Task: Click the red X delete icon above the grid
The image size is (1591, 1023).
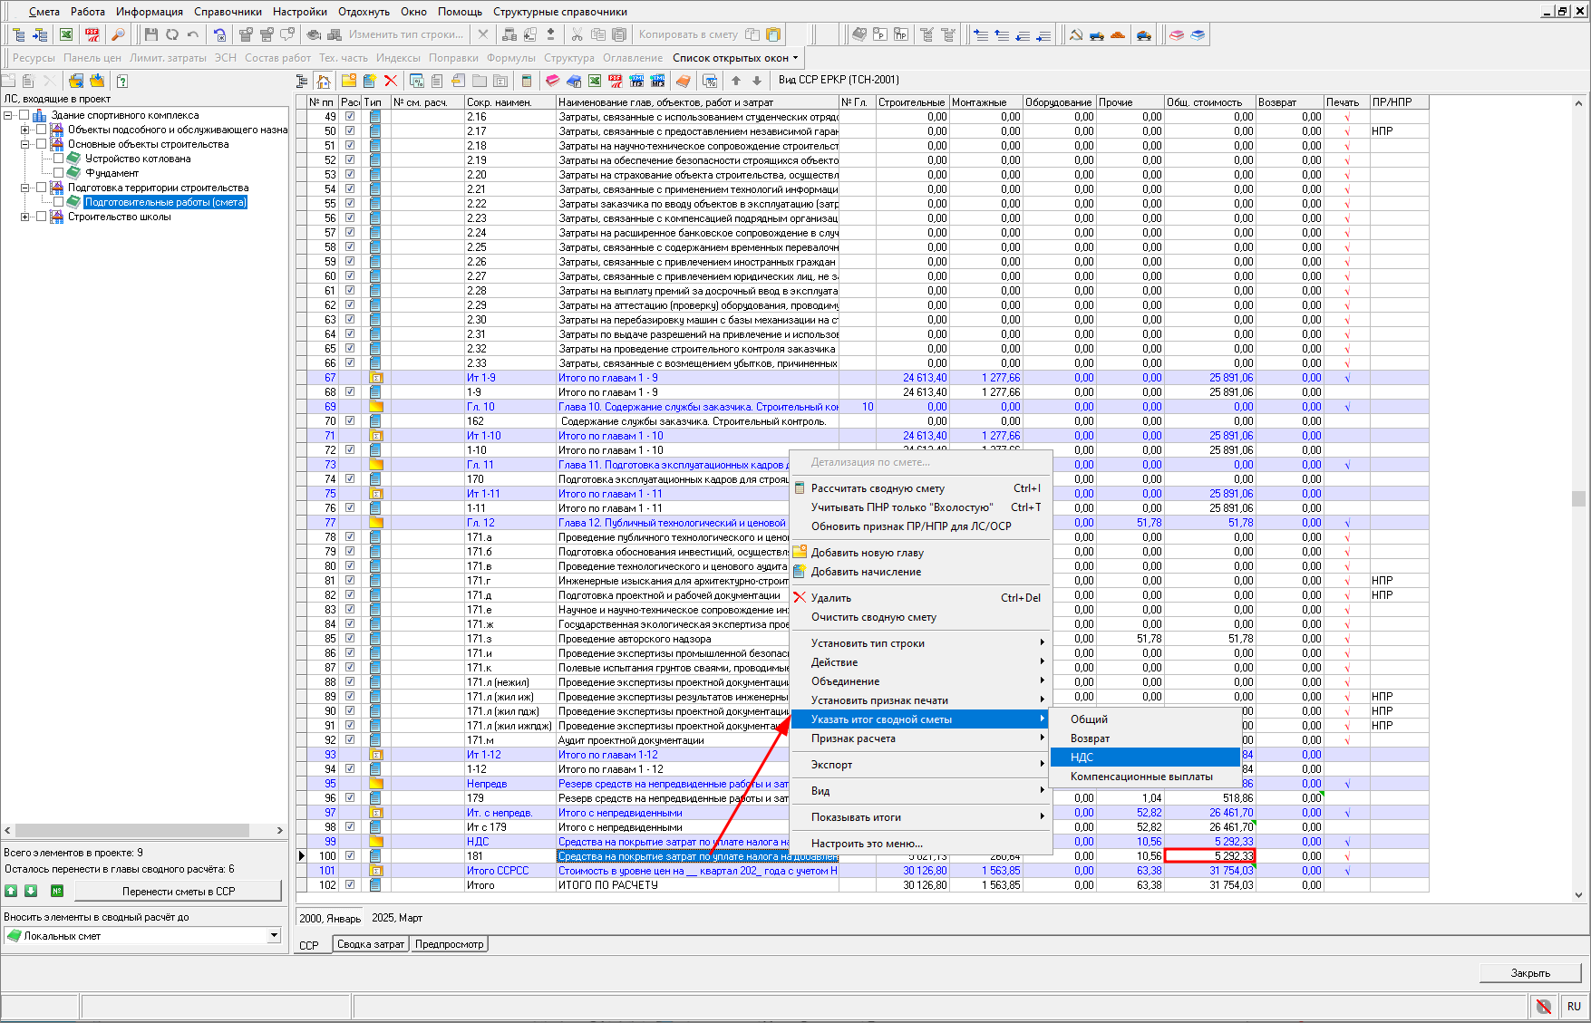Action: (391, 81)
